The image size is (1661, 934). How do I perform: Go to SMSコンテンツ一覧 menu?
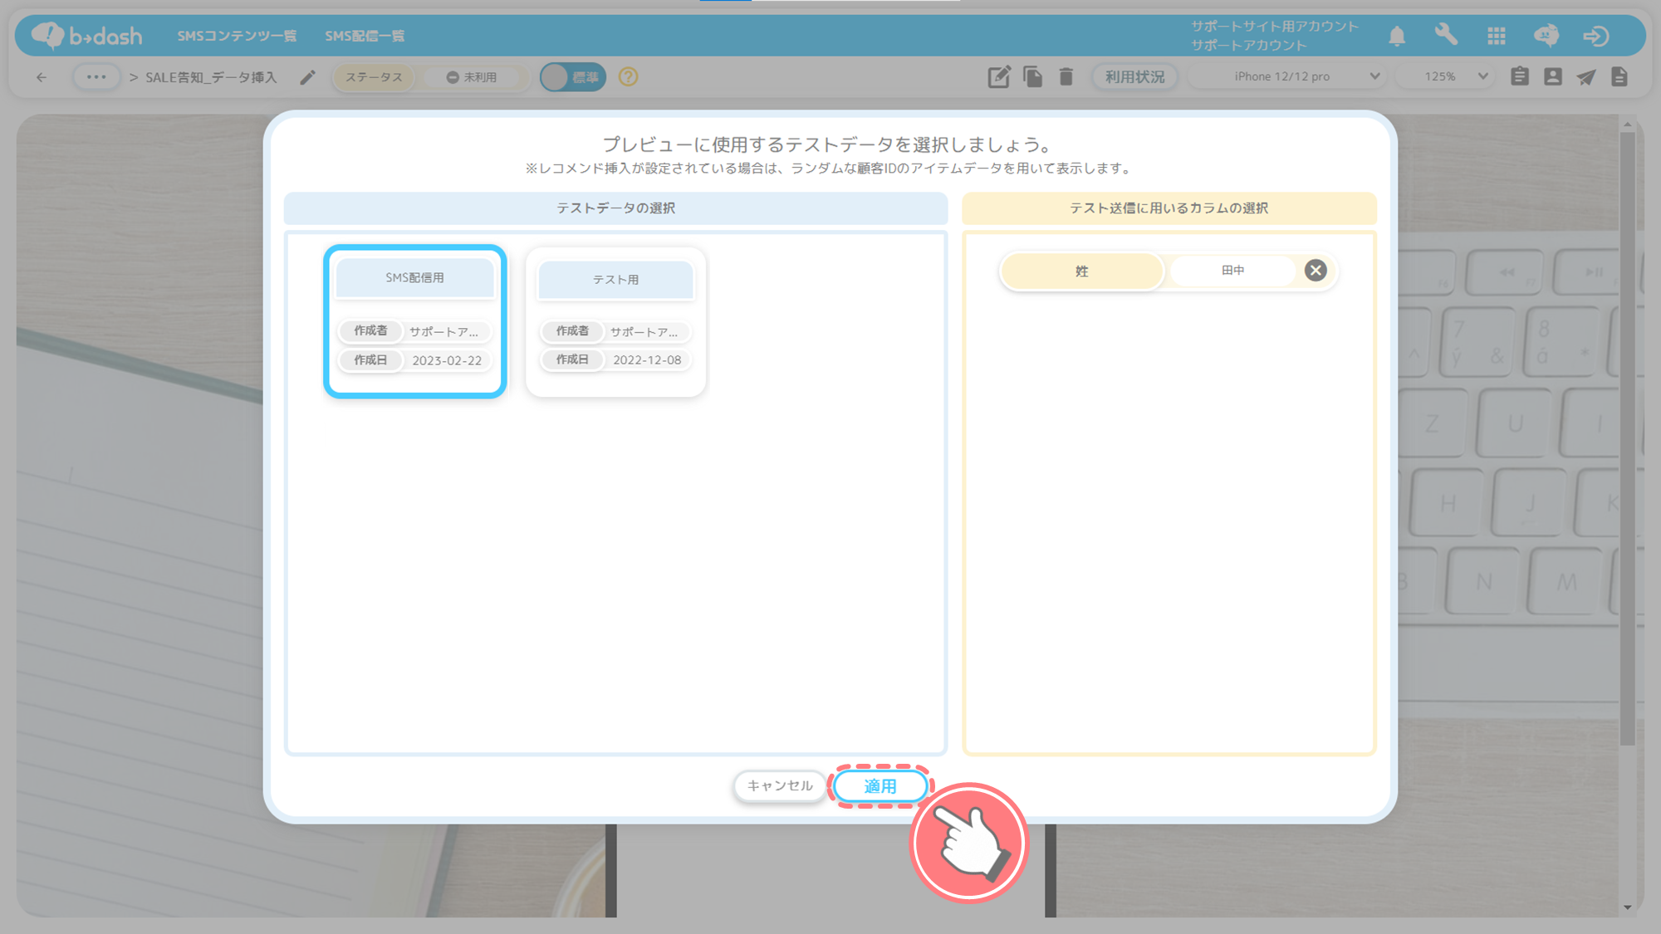[237, 36]
